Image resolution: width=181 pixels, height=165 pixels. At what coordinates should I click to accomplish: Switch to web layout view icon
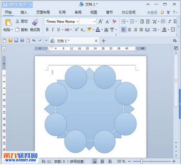click(110, 161)
